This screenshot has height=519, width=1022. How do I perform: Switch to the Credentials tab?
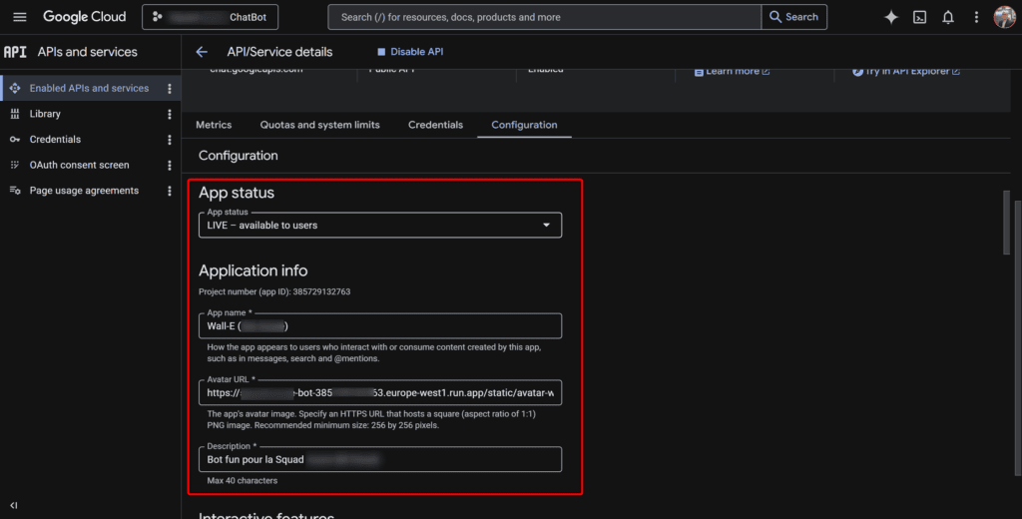click(x=435, y=125)
